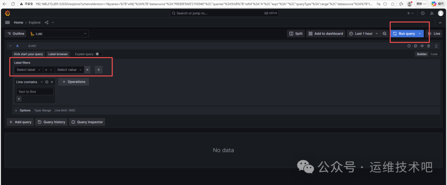447x185 pixels.
Task: Open the Label browser
Action: click(58, 54)
